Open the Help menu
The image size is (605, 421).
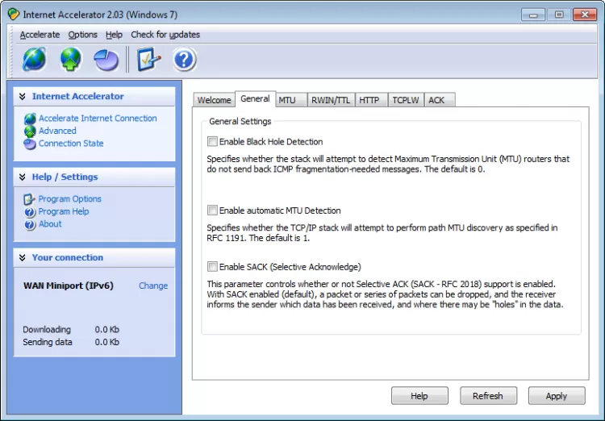point(114,35)
